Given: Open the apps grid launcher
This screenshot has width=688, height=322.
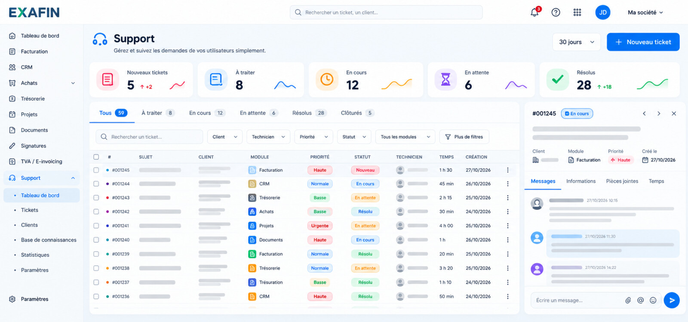Looking at the screenshot, I should pyautogui.click(x=577, y=12).
